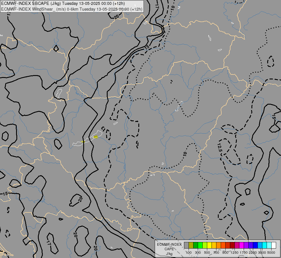281x258 pixels.
Task: Click the '12.5' dashed contour label
Action: 220,148
